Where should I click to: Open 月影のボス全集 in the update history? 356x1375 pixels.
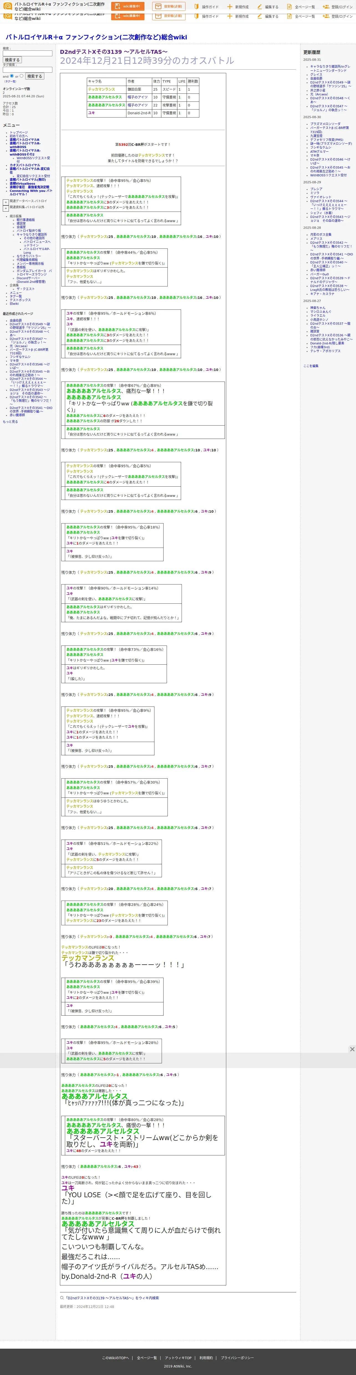click(x=321, y=234)
